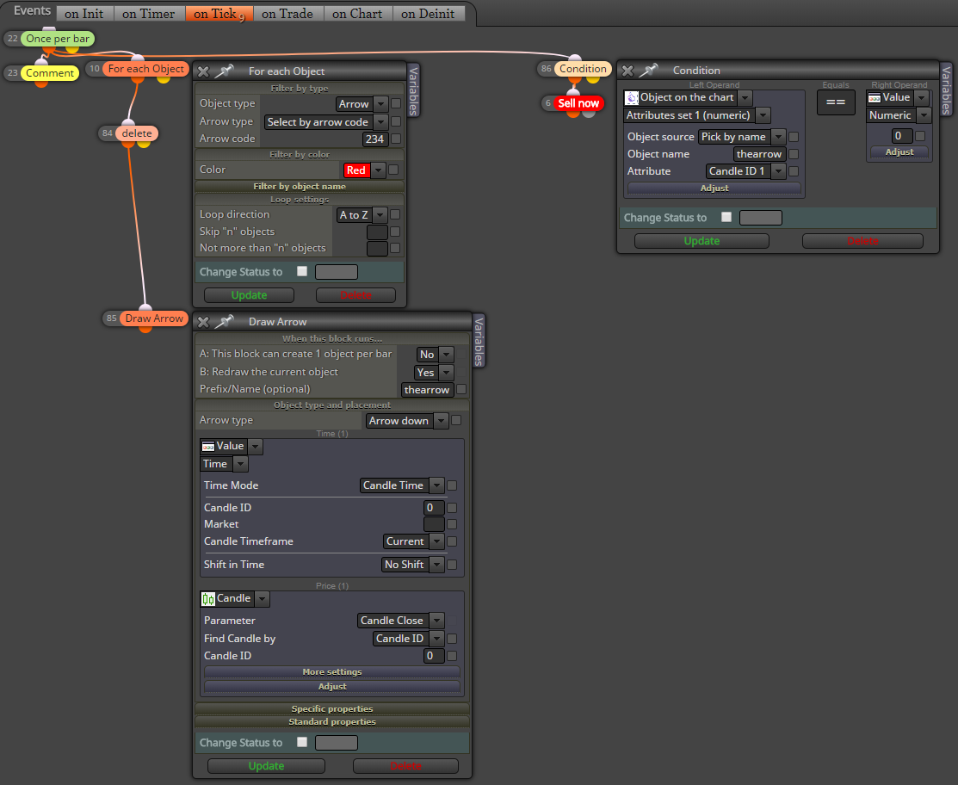
Task: Expand Specific properties section
Action: (331, 708)
